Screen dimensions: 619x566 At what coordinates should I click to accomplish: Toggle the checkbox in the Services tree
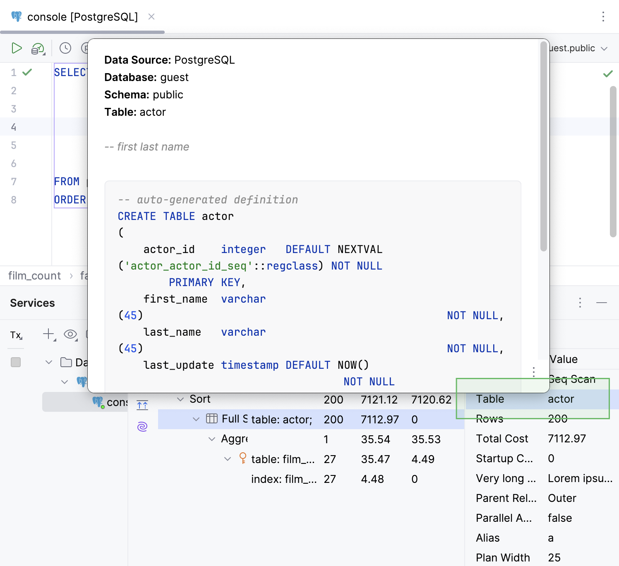(x=16, y=362)
